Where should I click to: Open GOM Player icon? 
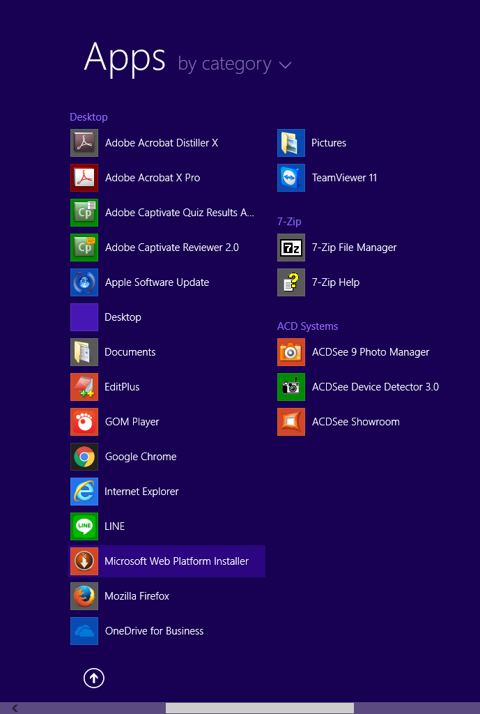coord(84,422)
